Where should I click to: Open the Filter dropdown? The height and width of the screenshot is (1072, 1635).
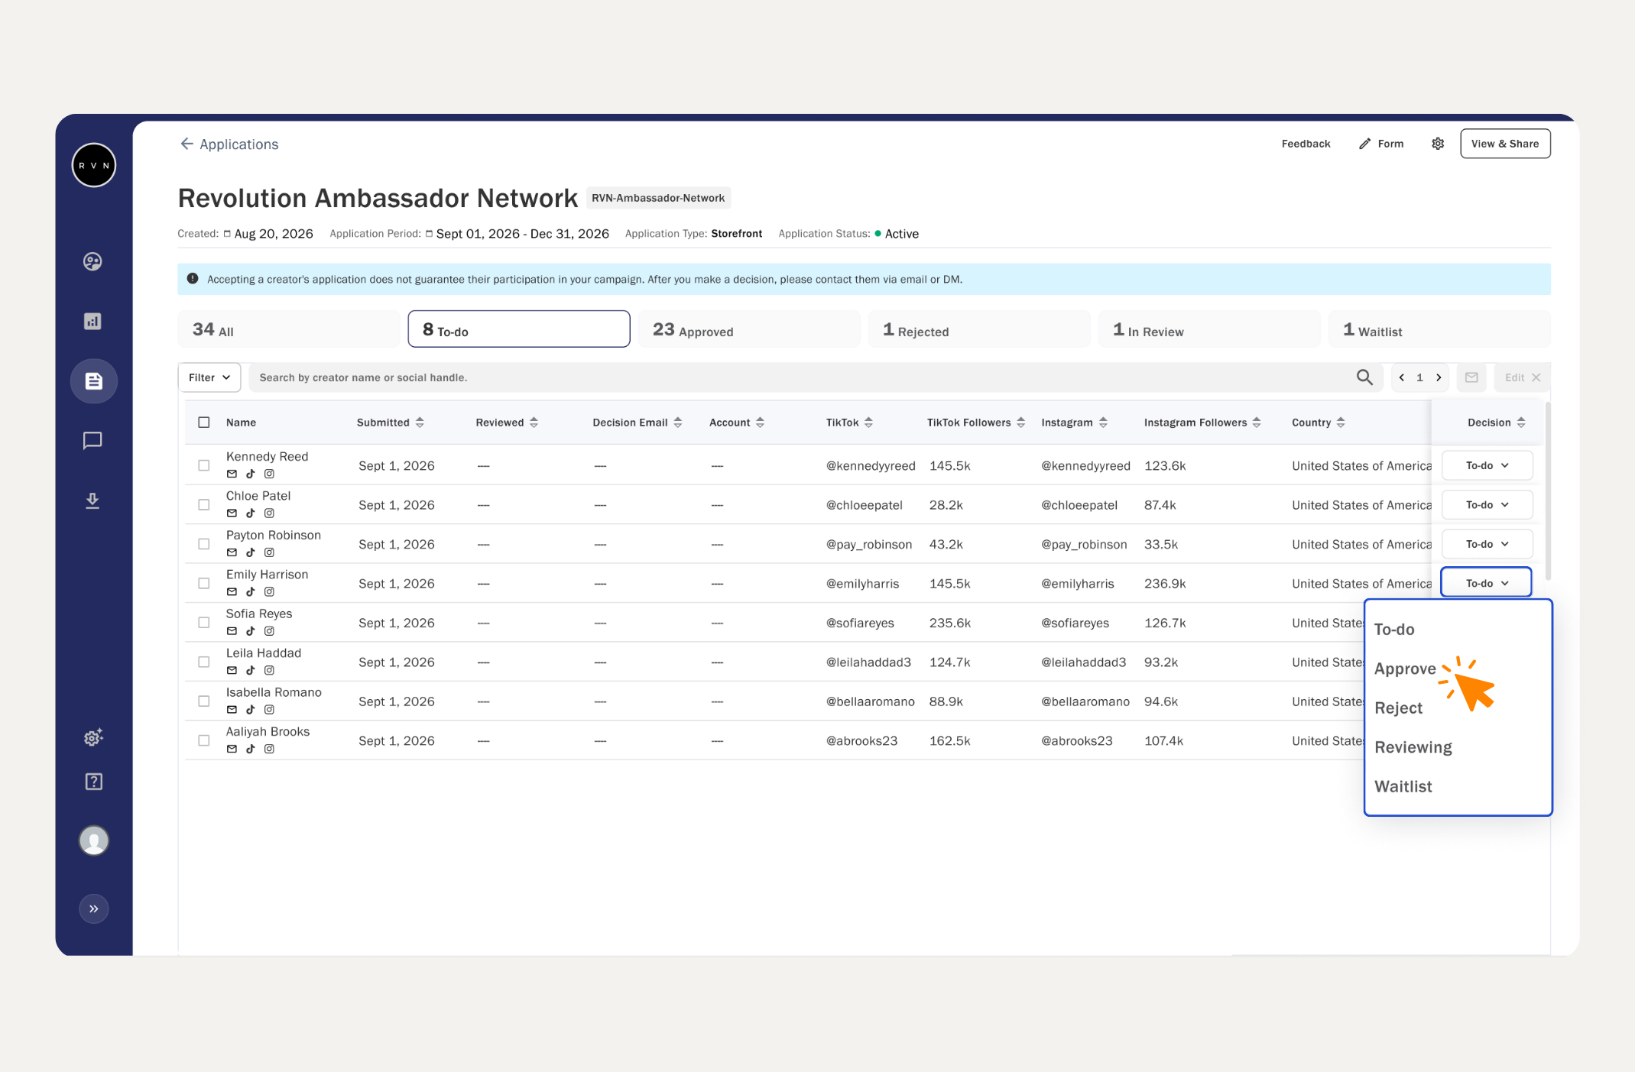point(209,377)
